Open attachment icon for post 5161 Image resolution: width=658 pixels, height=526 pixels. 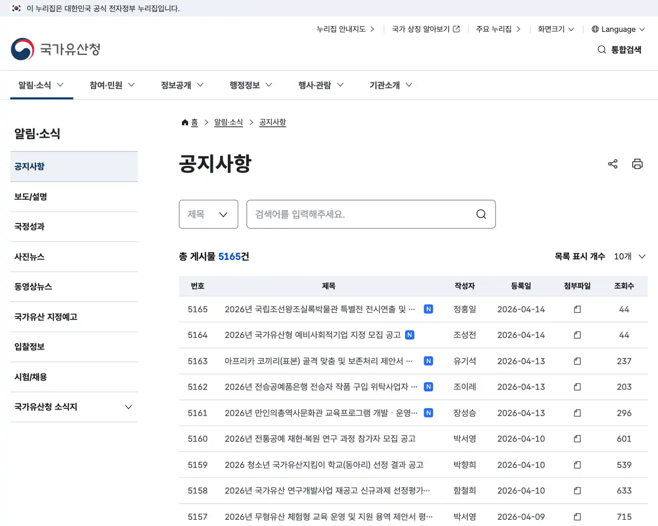pos(577,413)
